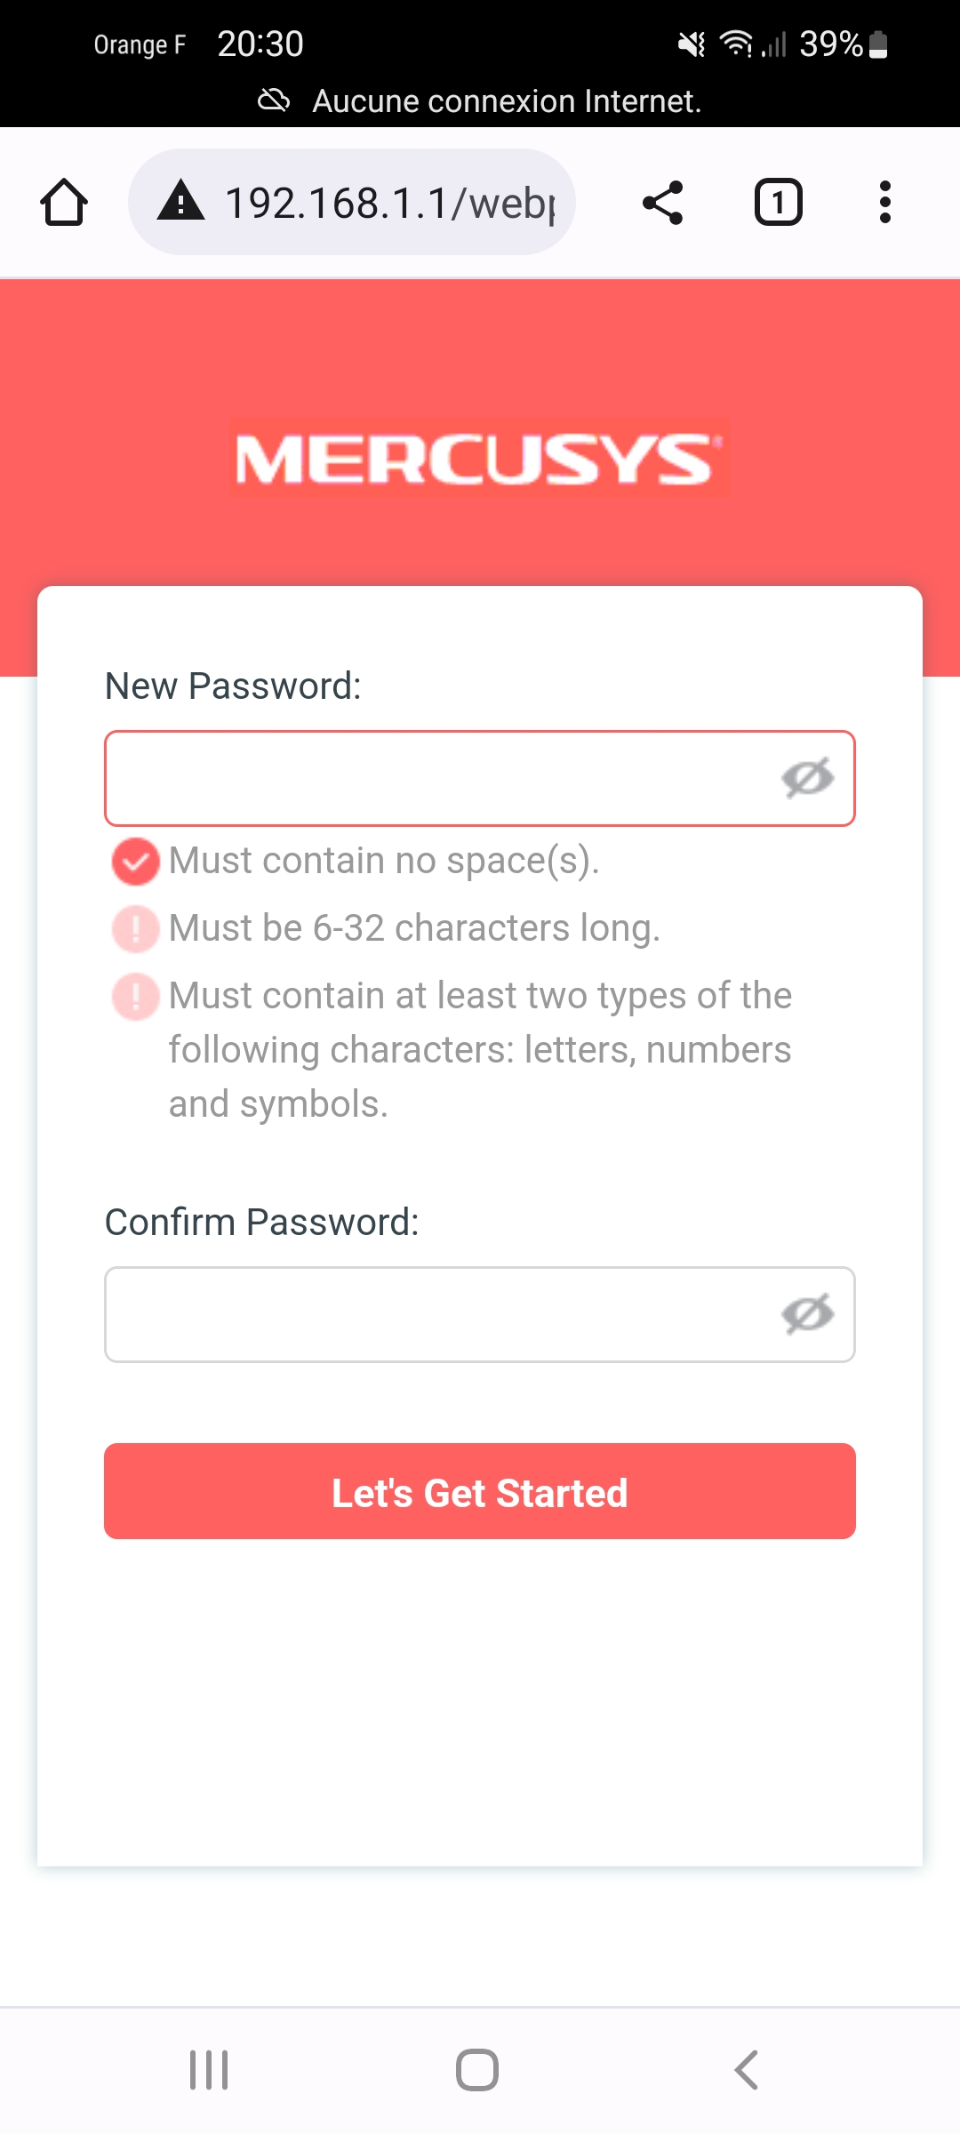The height and width of the screenshot is (2134, 960).
Task: Tap the Android recent apps button
Action: pos(209,2070)
